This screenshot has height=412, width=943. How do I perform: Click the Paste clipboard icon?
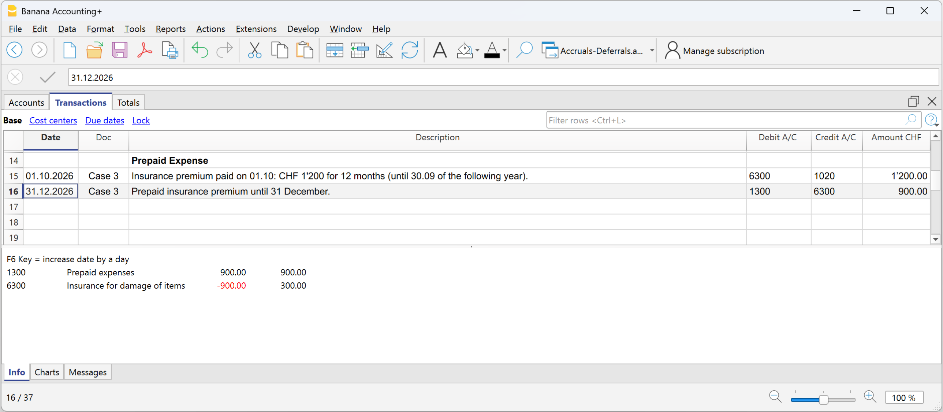[304, 50]
